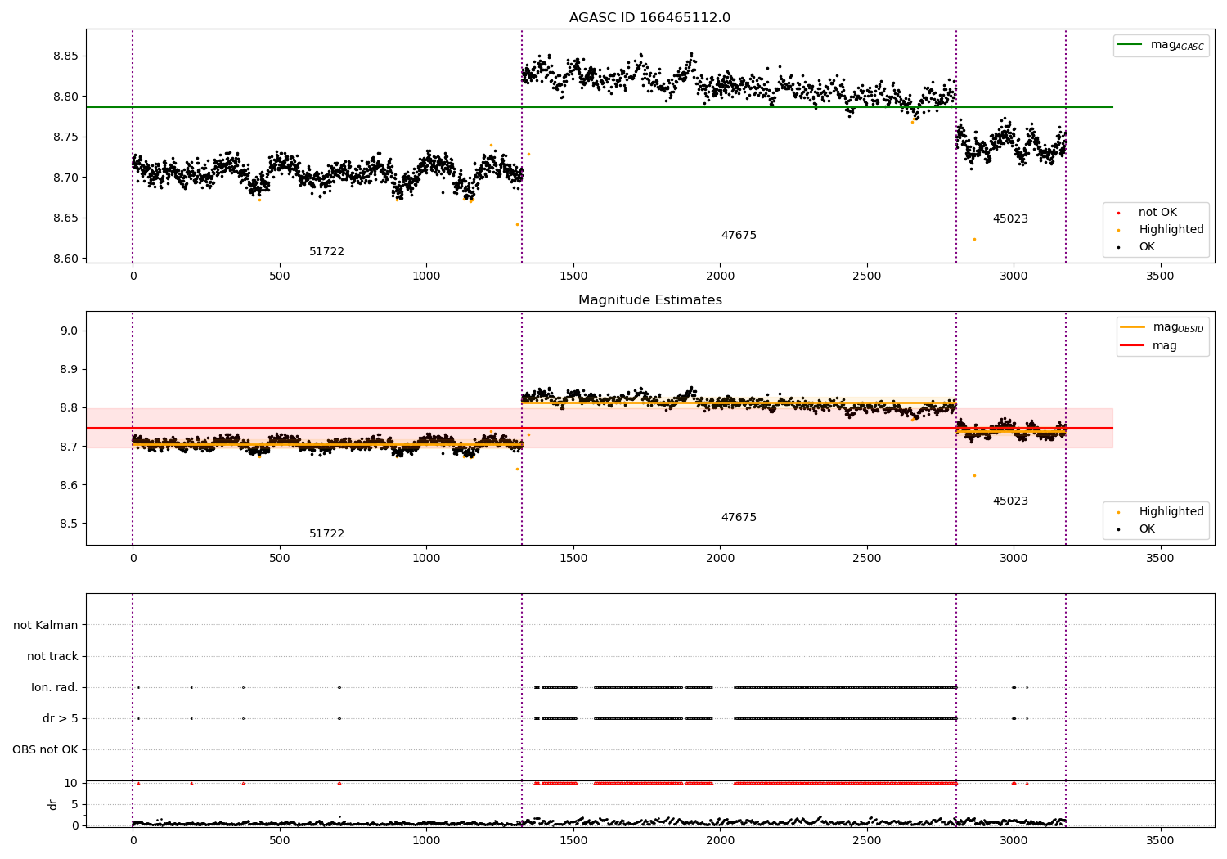This screenshot has width=1227, height=859.
Task: Click the 2000 x-axis tick under AGASC ID plot
Action: coord(720,277)
